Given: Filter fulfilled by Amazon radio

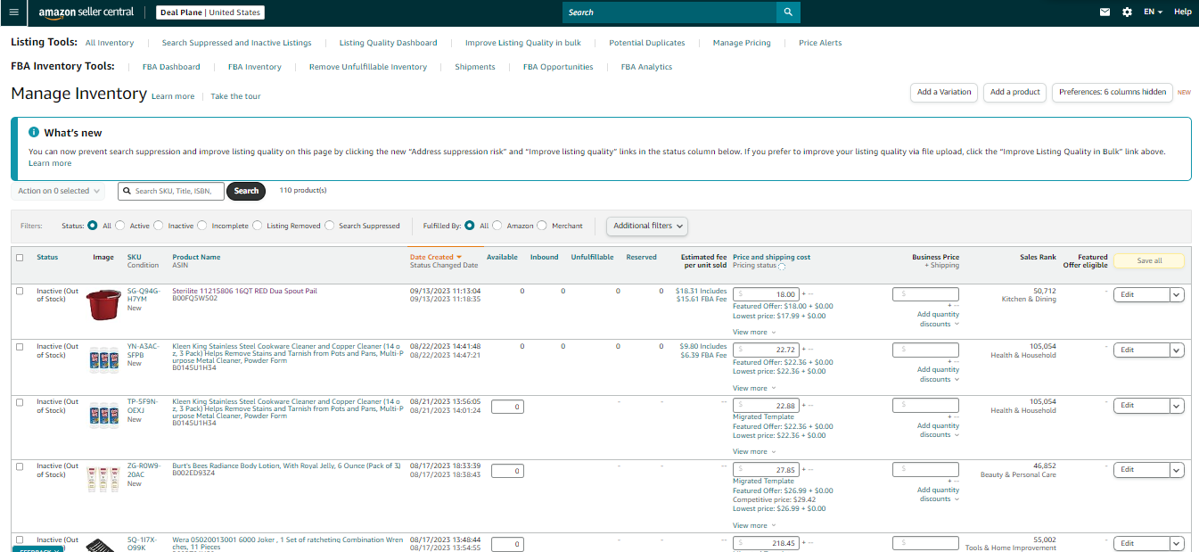Looking at the screenshot, I should click(x=497, y=226).
